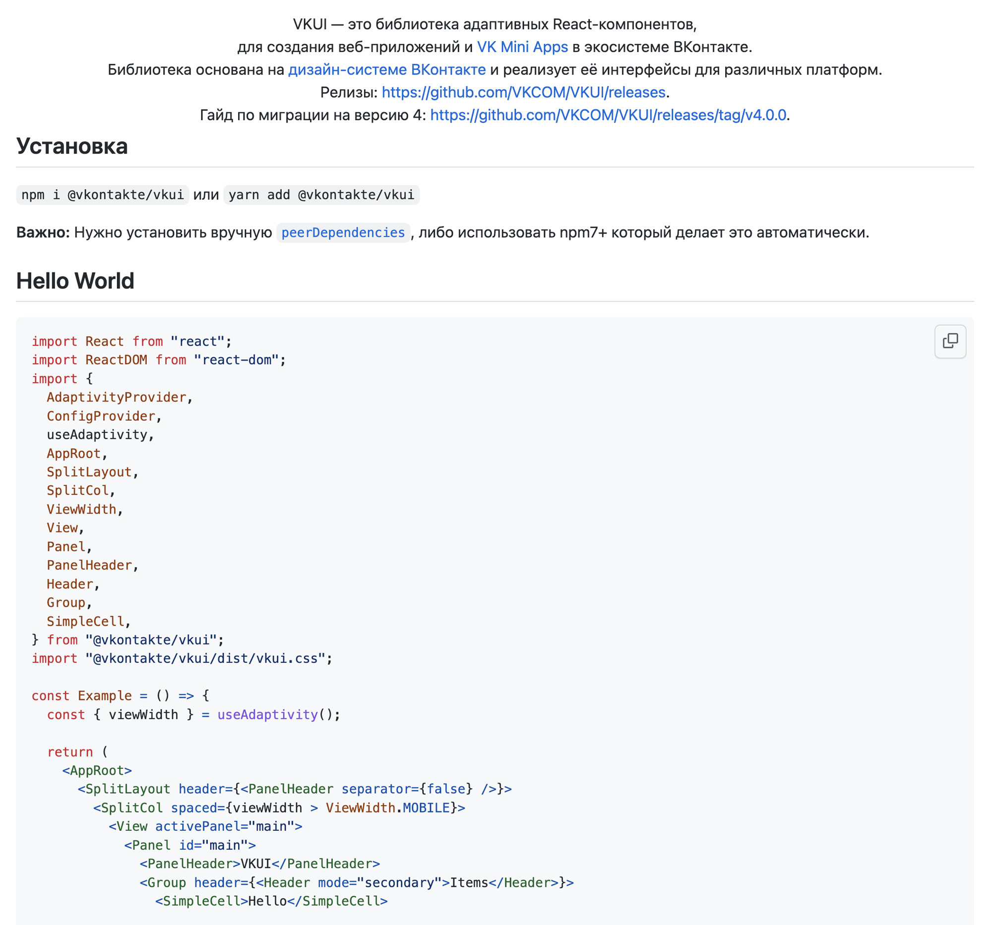Click the SimpleCell Hello line

coord(271,902)
